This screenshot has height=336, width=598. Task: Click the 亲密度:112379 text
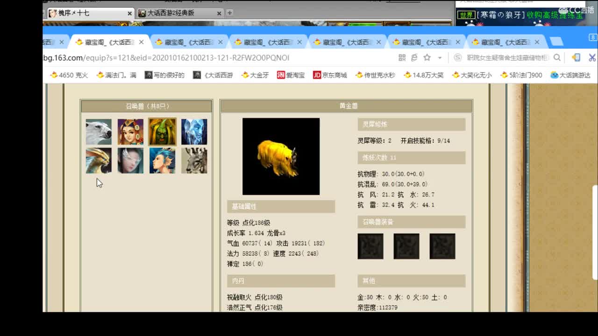[x=377, y=308]
